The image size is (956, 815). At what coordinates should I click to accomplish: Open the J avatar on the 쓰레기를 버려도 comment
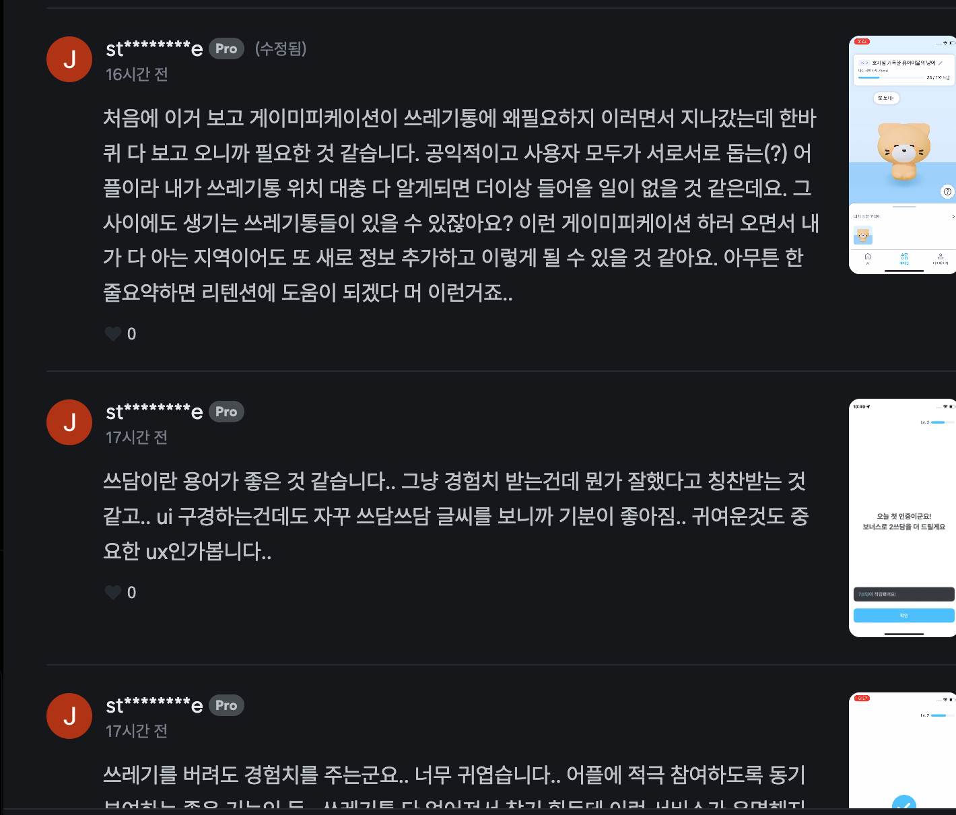69,716
